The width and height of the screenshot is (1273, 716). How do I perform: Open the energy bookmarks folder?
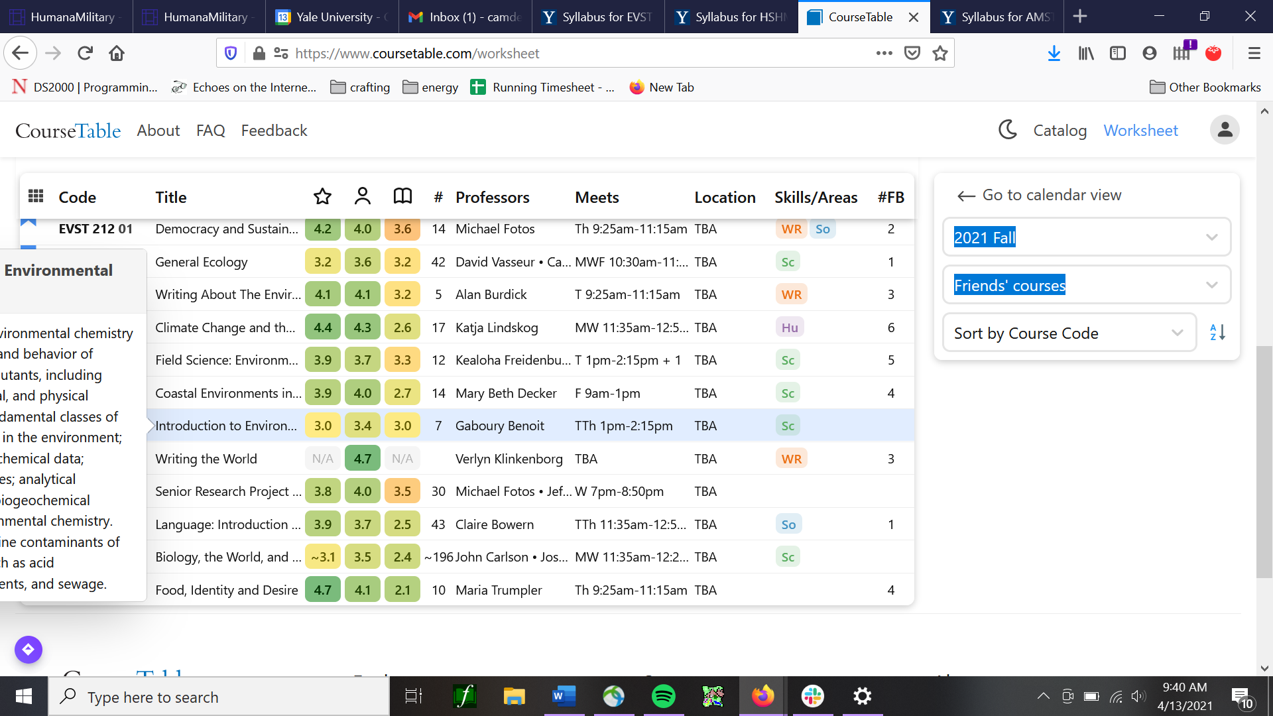pyautogui.click(x=430, y=87)
